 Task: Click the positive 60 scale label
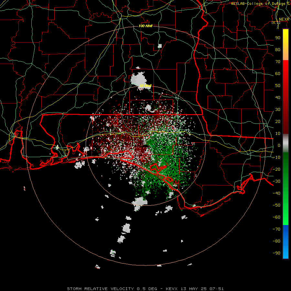click(x=278, y=74)
